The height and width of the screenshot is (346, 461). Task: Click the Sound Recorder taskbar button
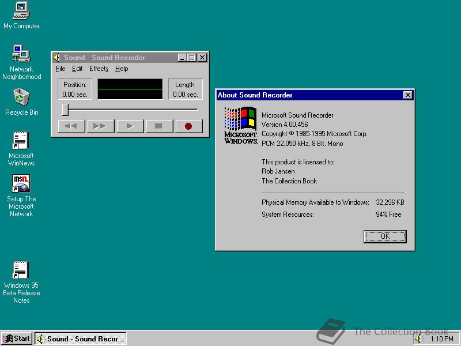[81, 339]
